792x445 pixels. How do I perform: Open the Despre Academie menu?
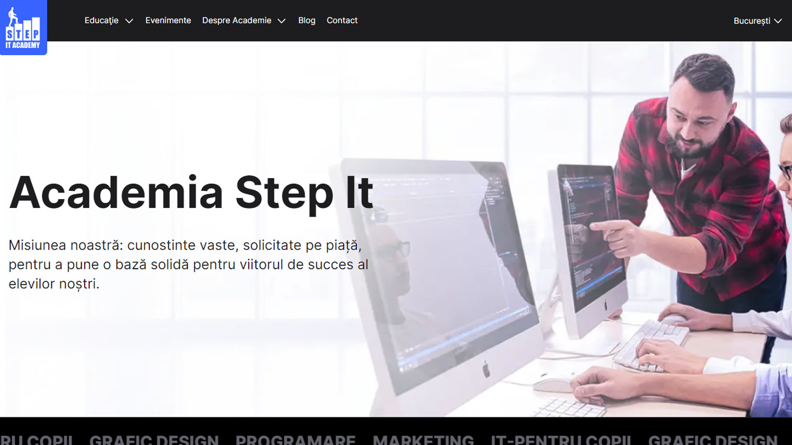pyautogui.click(x=237, y=21)
